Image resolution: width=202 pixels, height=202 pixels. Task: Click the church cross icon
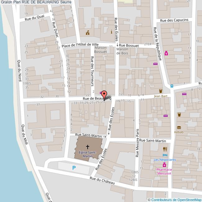(88, 147)
